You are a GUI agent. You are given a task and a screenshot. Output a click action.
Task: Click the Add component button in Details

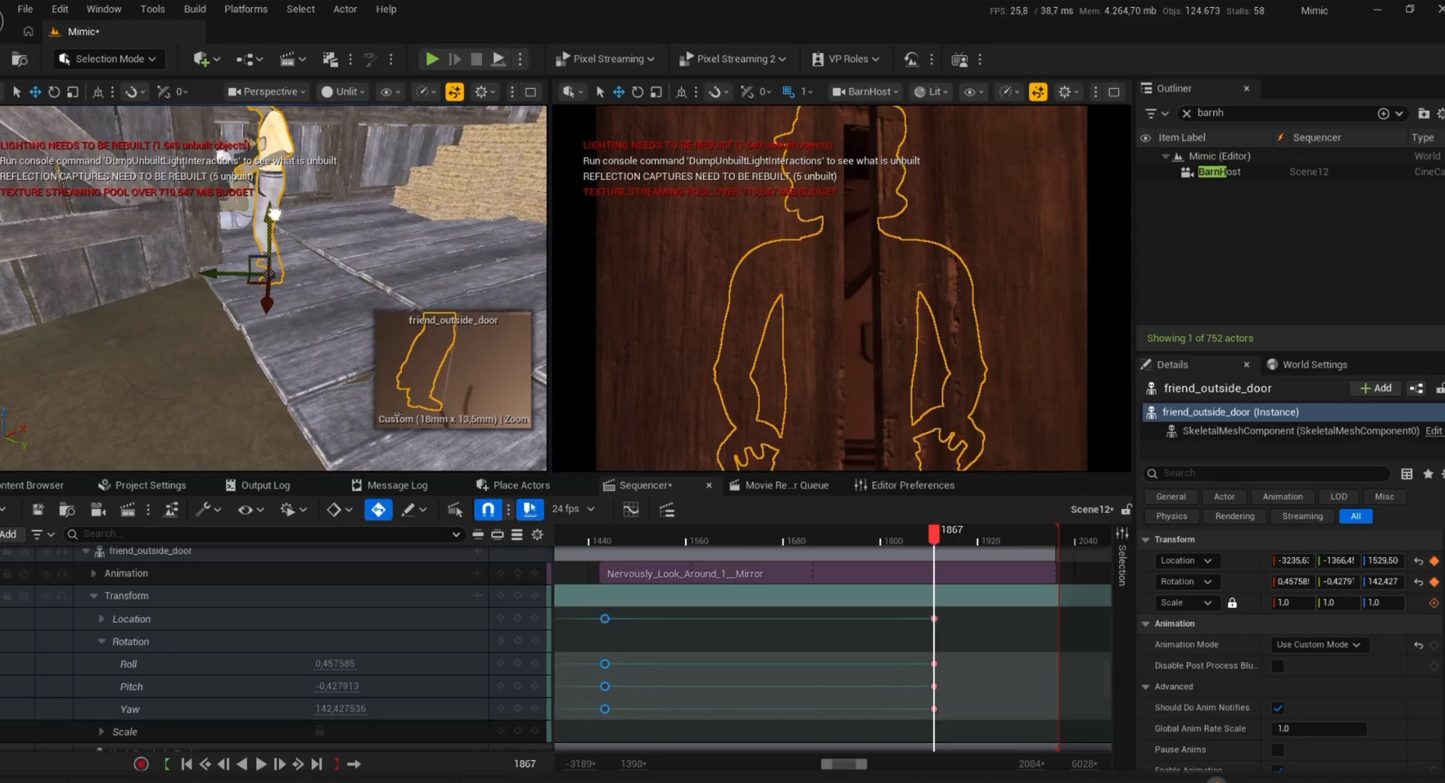click(x=1376, y=388)
